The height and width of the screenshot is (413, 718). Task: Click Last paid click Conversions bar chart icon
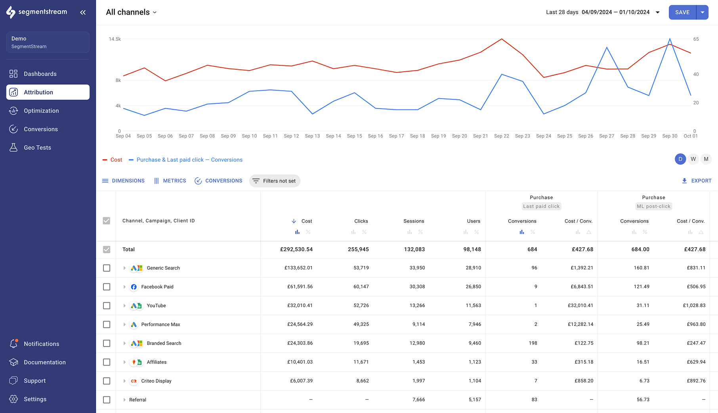522,232
